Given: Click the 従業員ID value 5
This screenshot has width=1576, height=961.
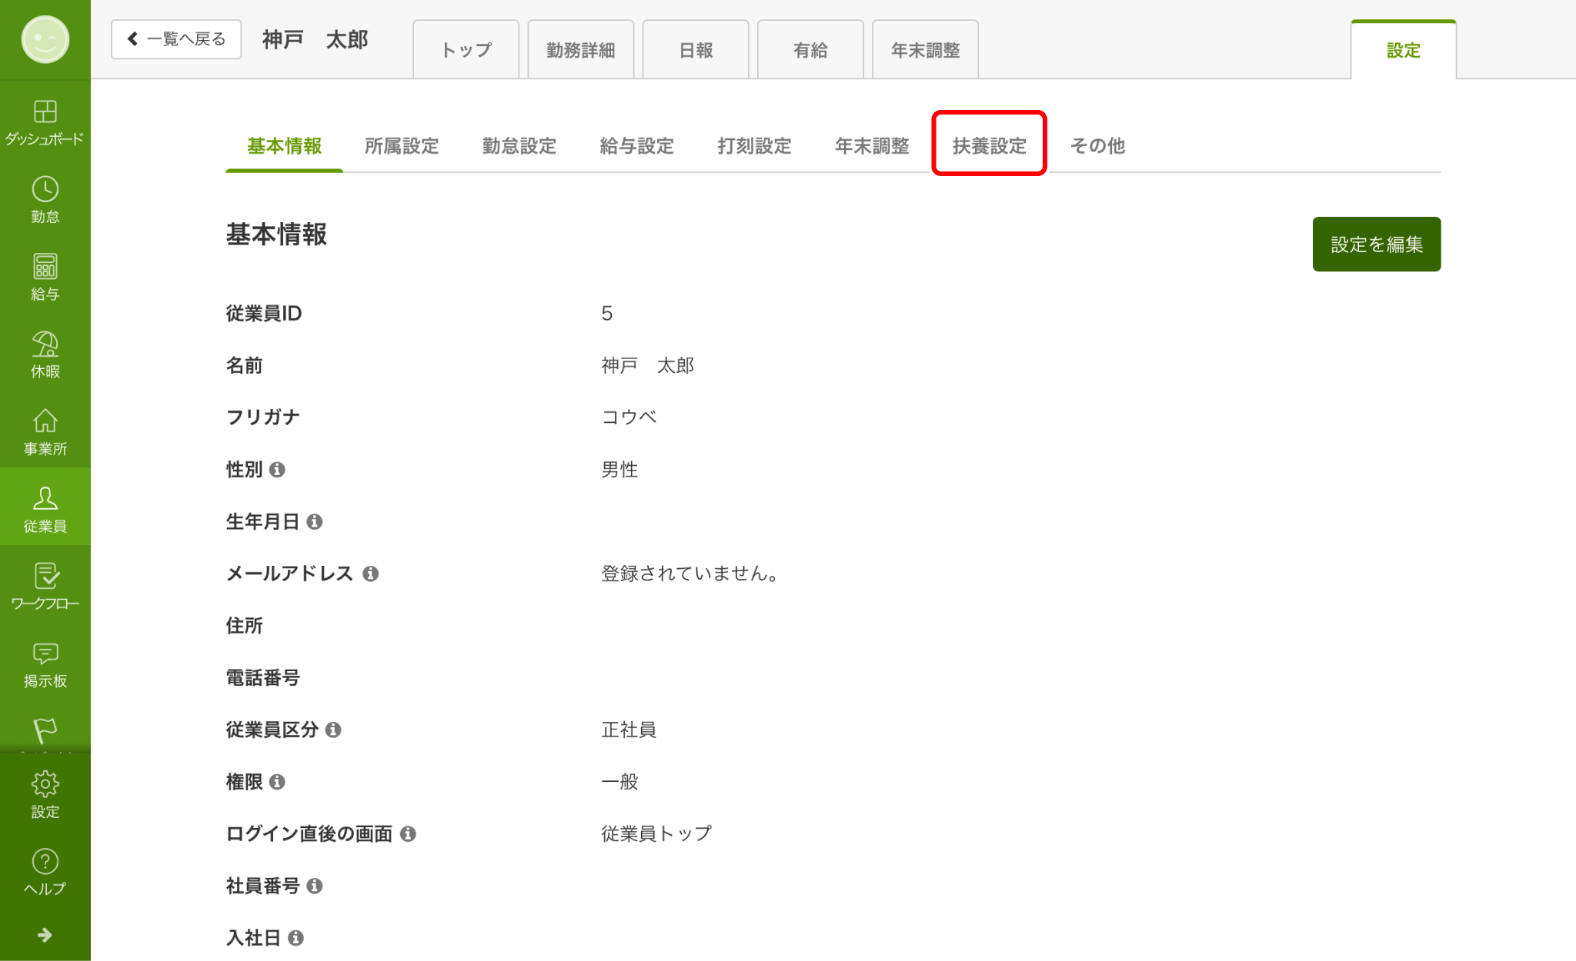Looking at the screenshot, I should (x=607, y=314).
